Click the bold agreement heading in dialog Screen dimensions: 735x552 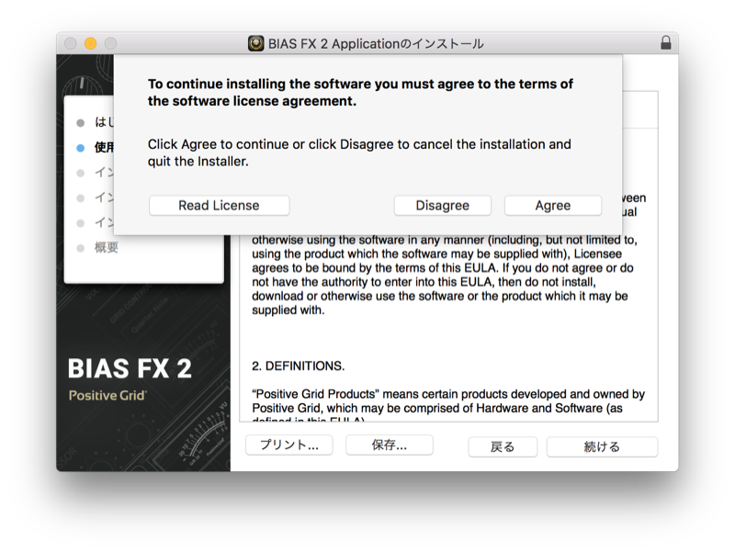pyautogui.click(x=360, y=93)
